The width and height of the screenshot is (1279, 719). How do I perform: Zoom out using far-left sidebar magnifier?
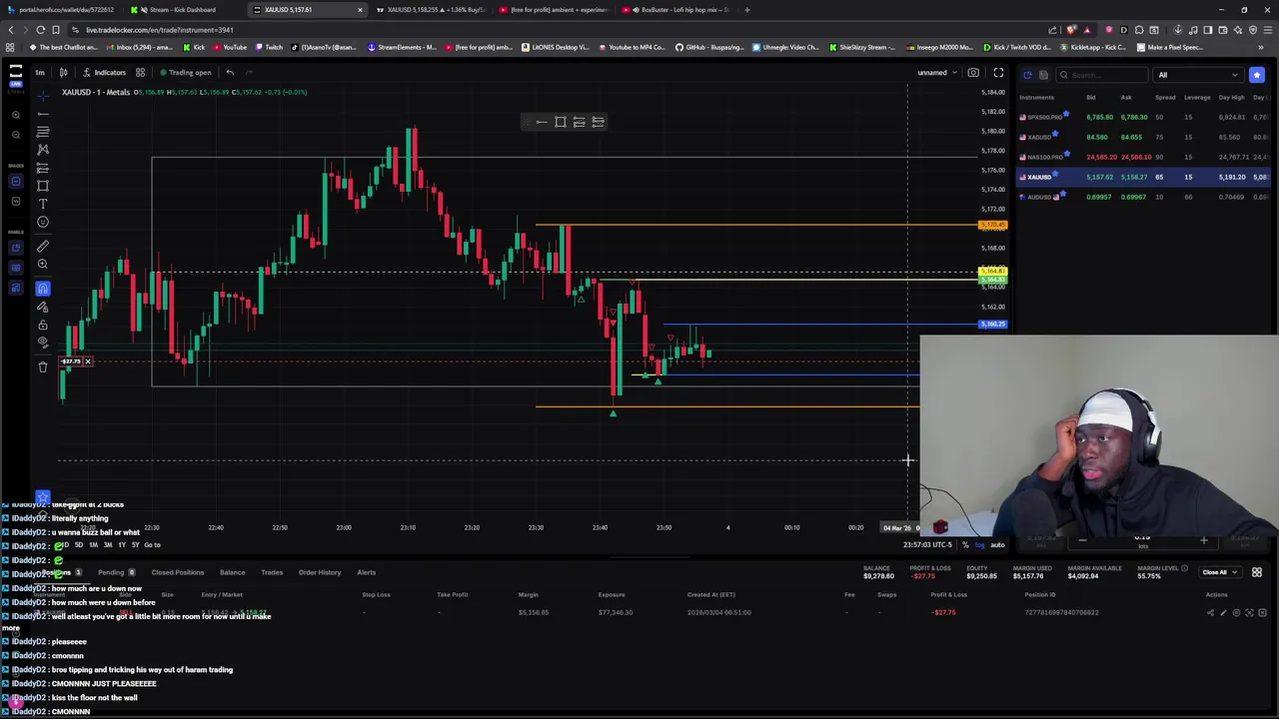click(x=16, y=134)
